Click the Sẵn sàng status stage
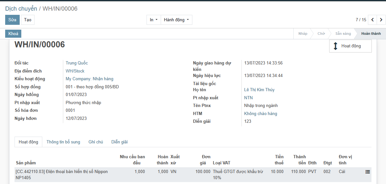Screen dimensions: 386x184 pyautogui.click(x=343, y=34)
